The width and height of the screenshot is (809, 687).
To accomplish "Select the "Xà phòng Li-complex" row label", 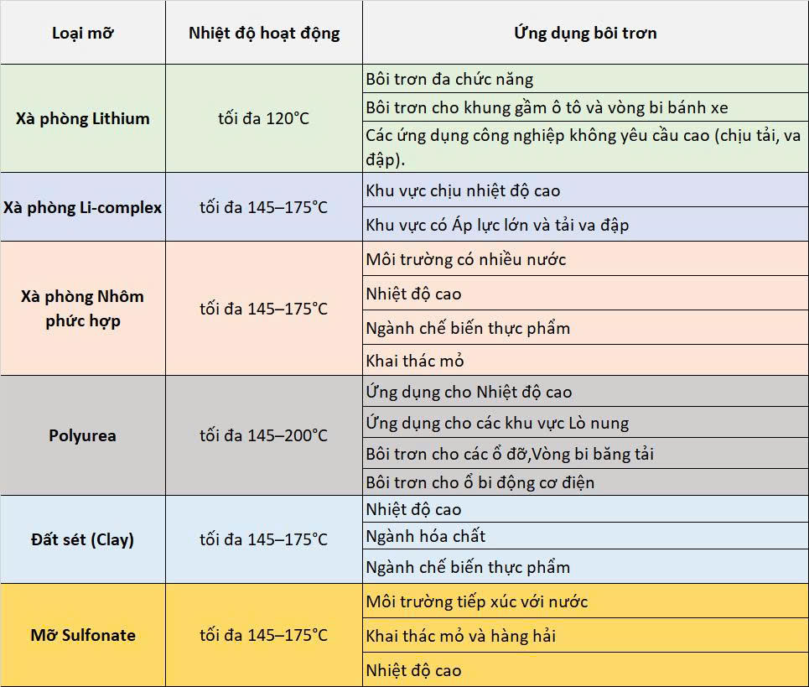I will tap(82, 207).
